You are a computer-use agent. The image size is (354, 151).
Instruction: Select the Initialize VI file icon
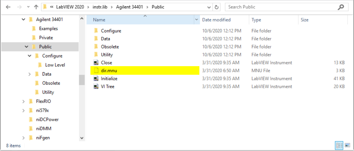click(96, 79)
